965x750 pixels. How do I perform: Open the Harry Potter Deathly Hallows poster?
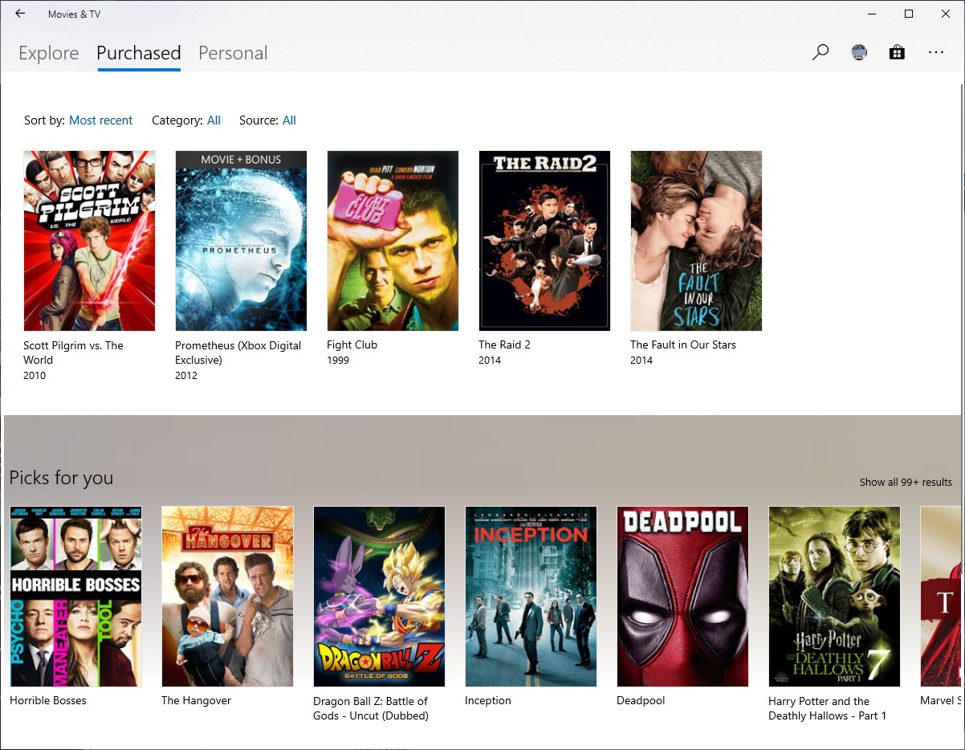[834, 597]
